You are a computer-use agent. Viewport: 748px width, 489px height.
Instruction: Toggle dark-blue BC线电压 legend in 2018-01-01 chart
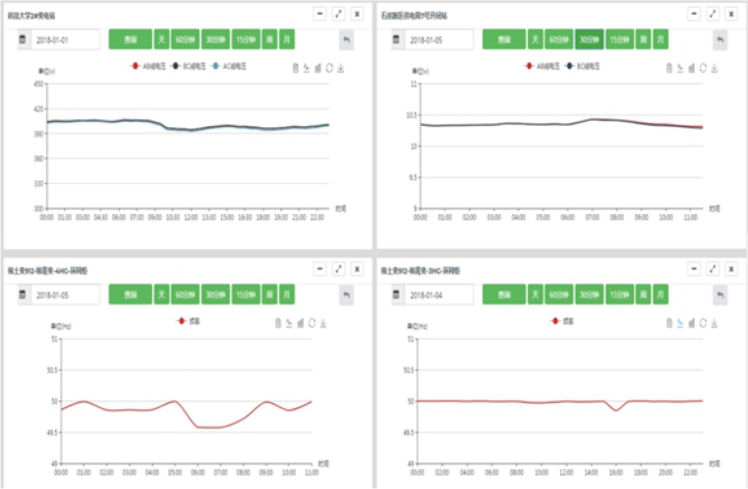pos(188,66)
